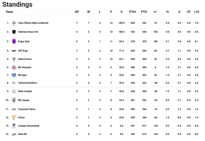The width and height of the screenshot is (205, 141).
Task: Click the BK Liepāja team logo
Action: pyautogui.click(x=14, y=100)
